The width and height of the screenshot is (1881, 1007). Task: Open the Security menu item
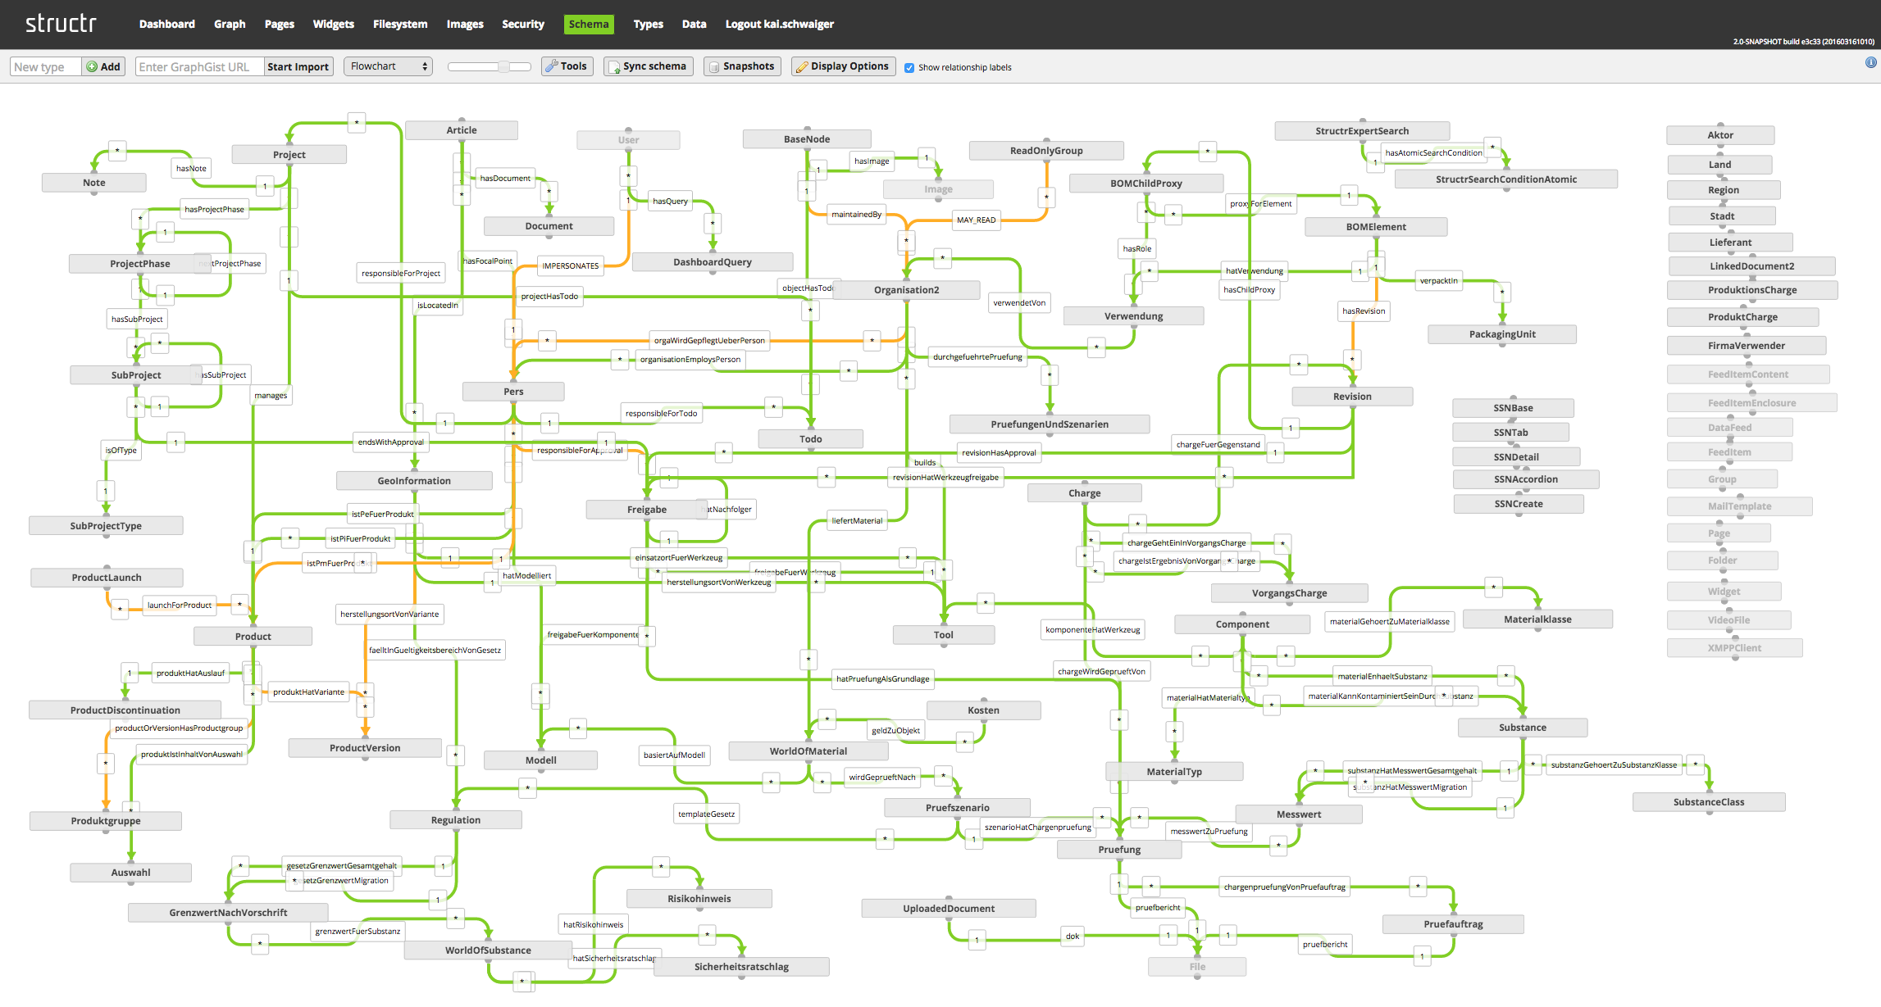(523, 24)
